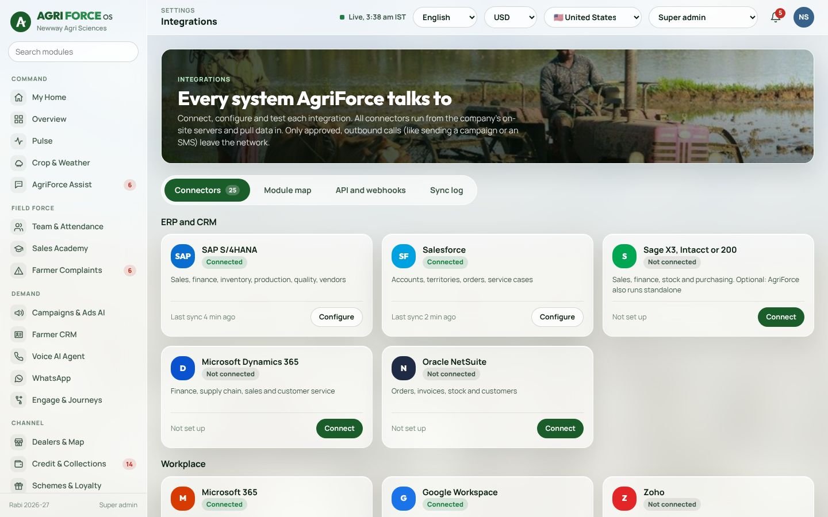828x517 pixels.
Task: Click the Search modules field
Action: 73,52
